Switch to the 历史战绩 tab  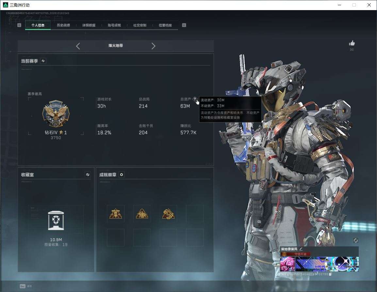coord(63,25)
